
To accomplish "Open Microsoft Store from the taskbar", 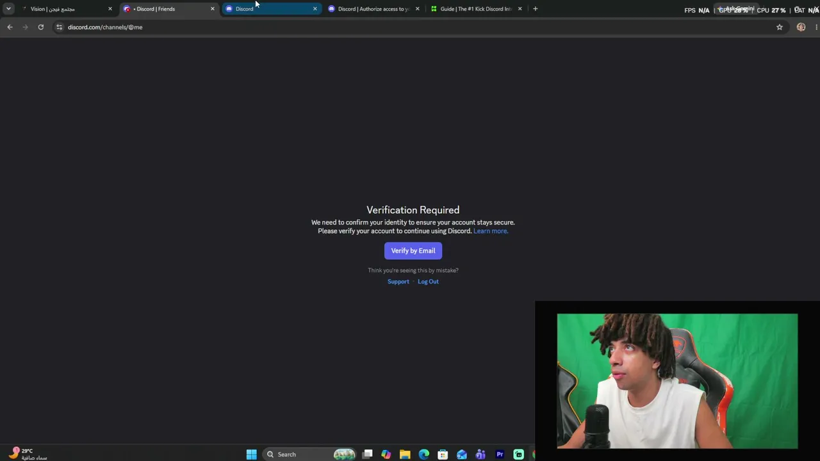I will [443, 455].
